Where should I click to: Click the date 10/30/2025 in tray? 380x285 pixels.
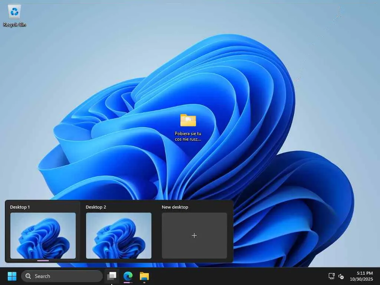tap(361, 279)
